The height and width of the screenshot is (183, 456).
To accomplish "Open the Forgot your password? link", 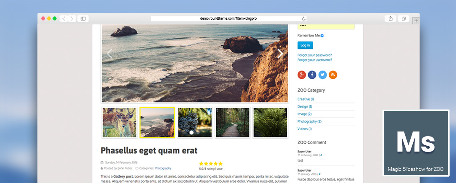I will tap(314, 55).
